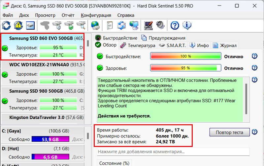Click help icon beside the green status text

point(254,80)
